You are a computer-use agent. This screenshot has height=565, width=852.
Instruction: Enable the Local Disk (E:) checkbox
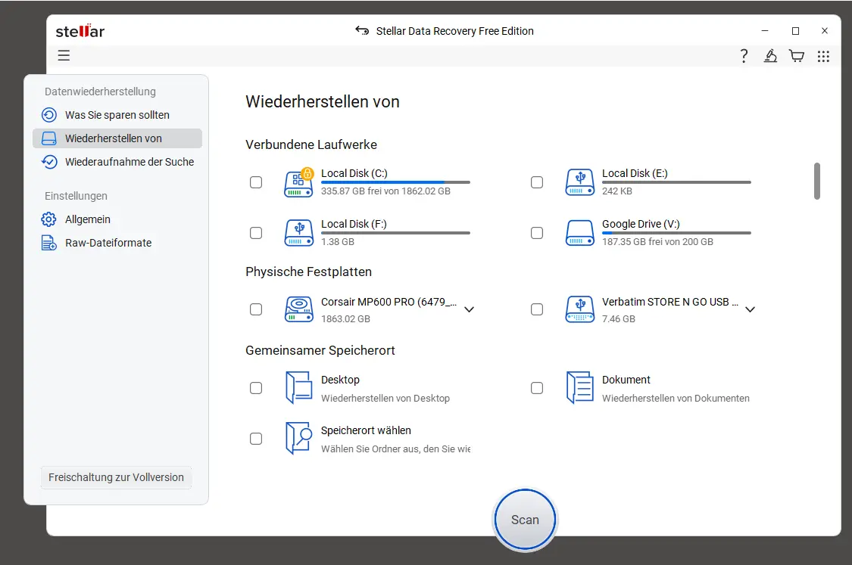coord(537,182)
